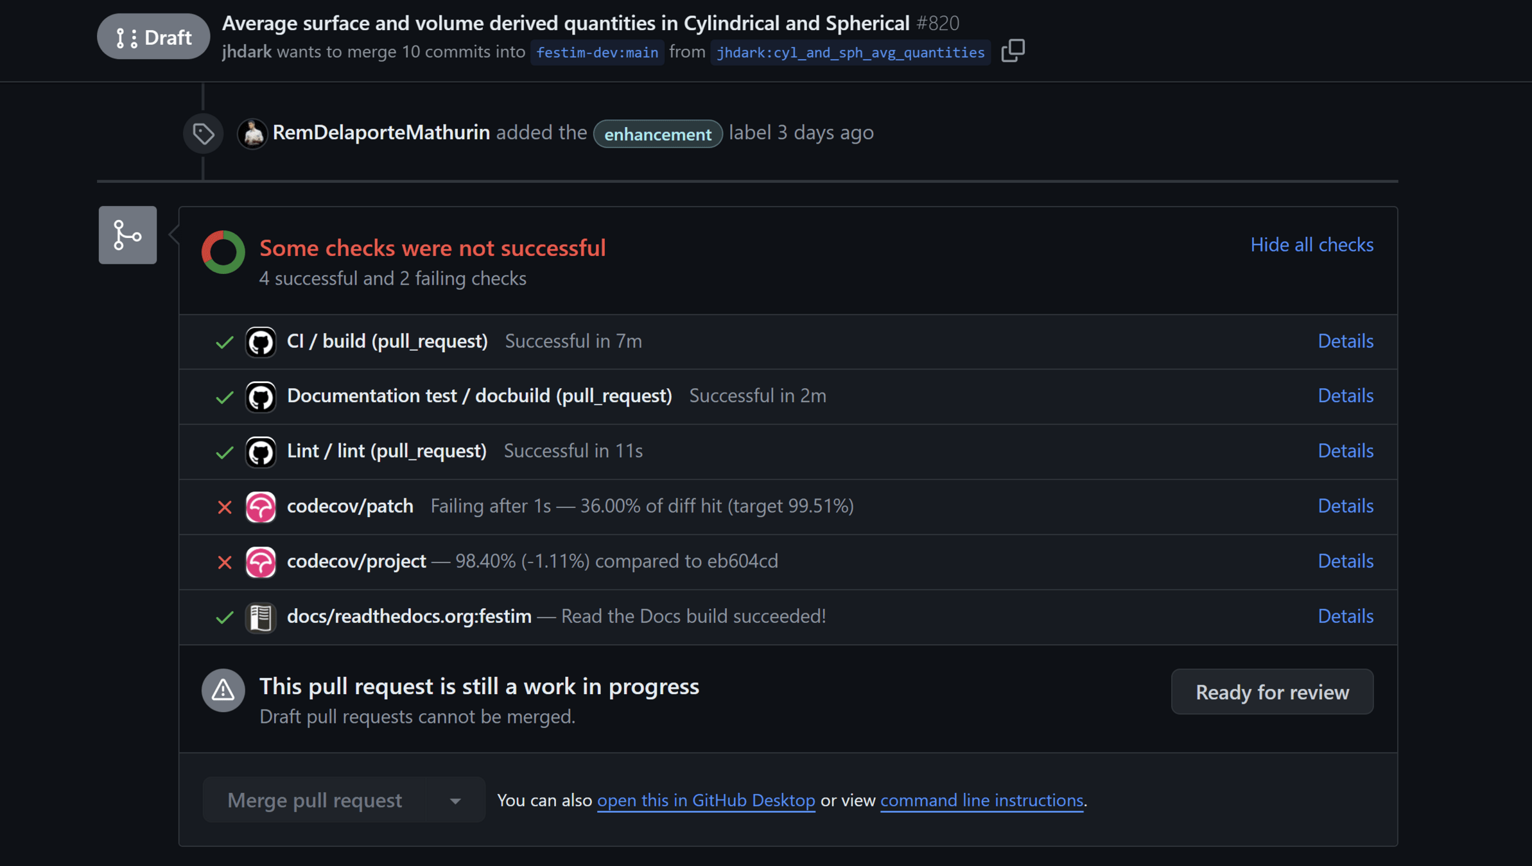
Task: Click the Read the Docs icon
Action: coord(261,617)
